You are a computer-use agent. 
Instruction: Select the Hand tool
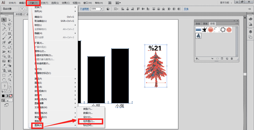point(4,80)
